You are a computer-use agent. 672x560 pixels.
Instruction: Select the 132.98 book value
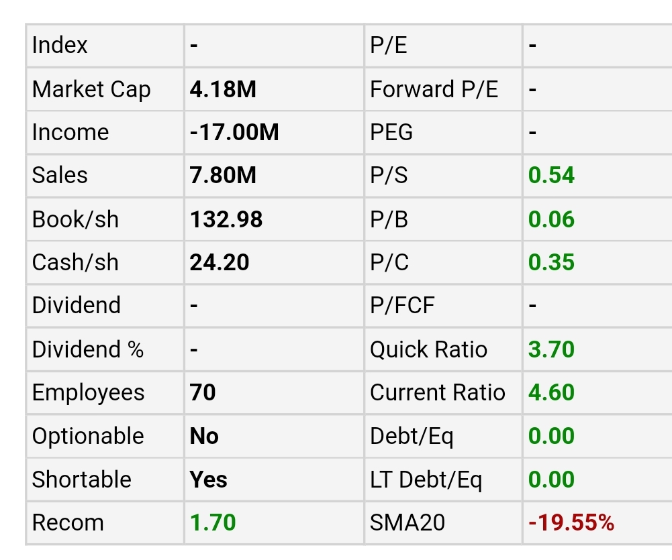click(226, 219)
